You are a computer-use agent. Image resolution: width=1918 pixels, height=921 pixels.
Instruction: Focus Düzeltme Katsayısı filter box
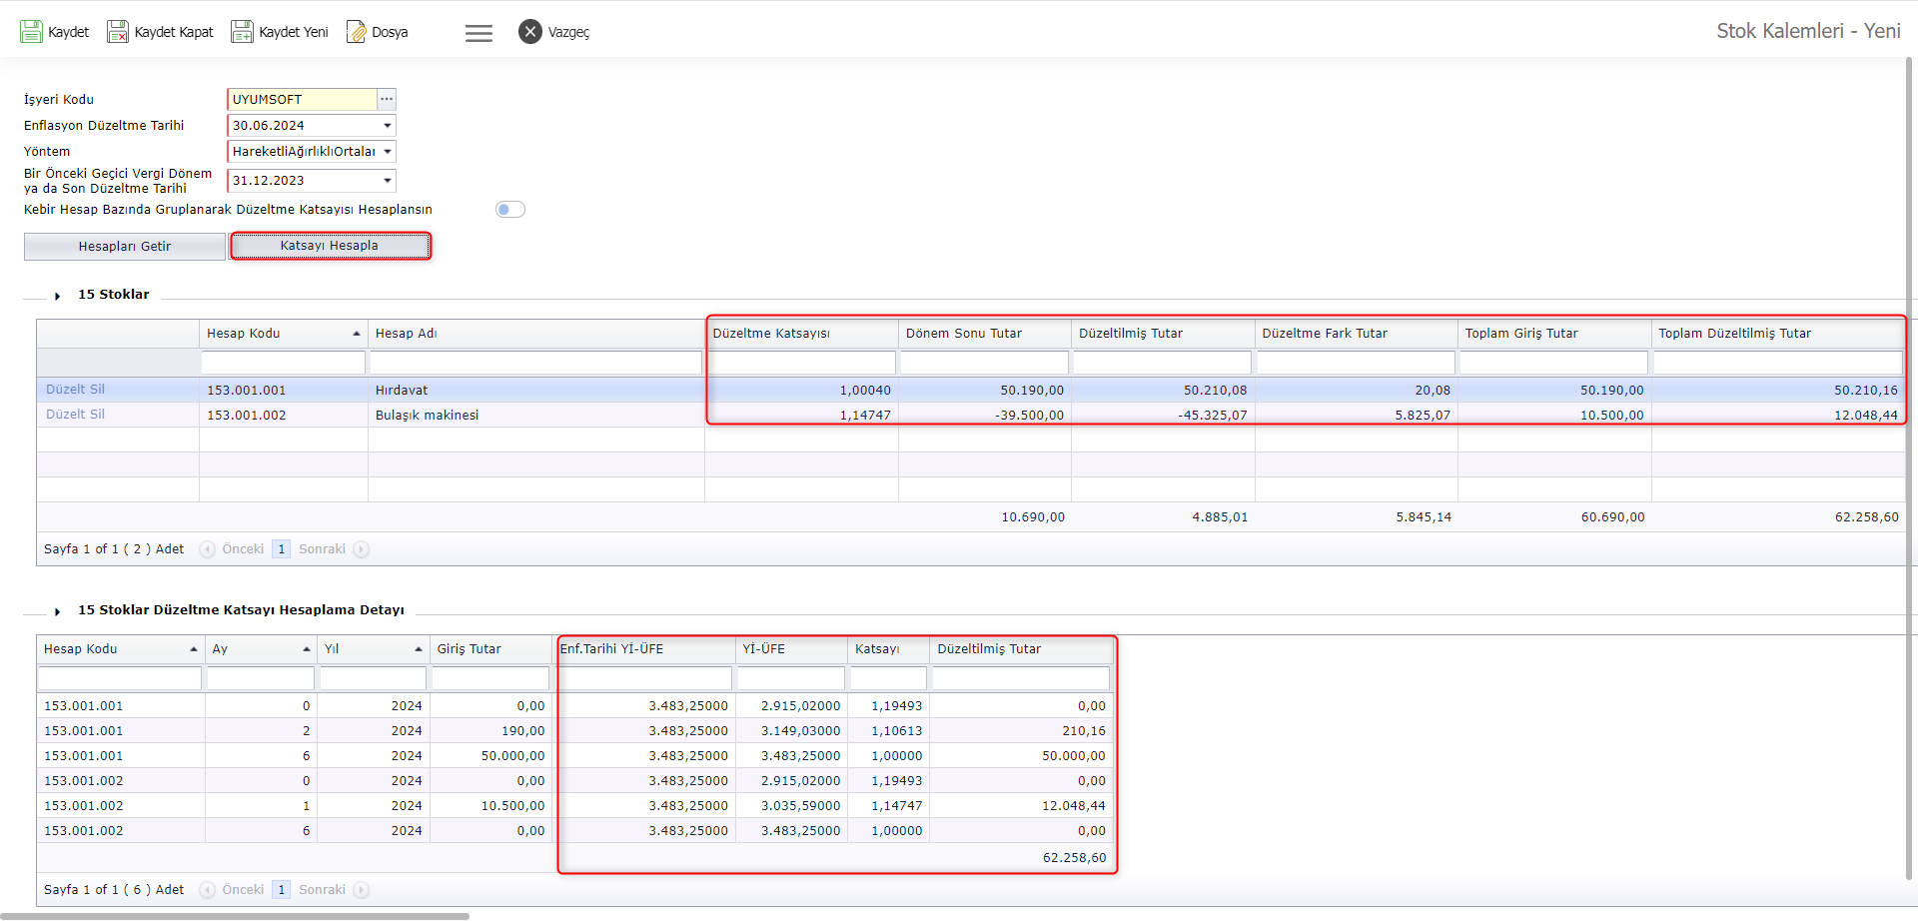(x=802, y=363)
